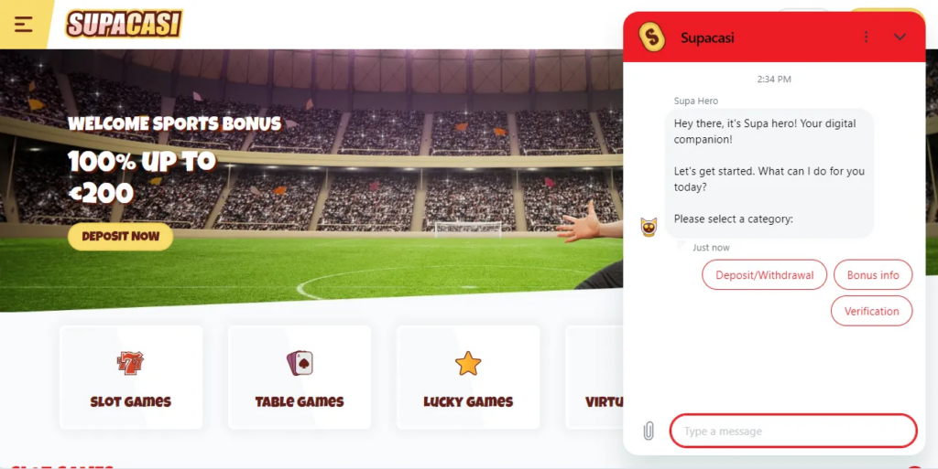938x469 pixels.
Task: Click the Deposit Now button
Action: [x=120, y=236]
